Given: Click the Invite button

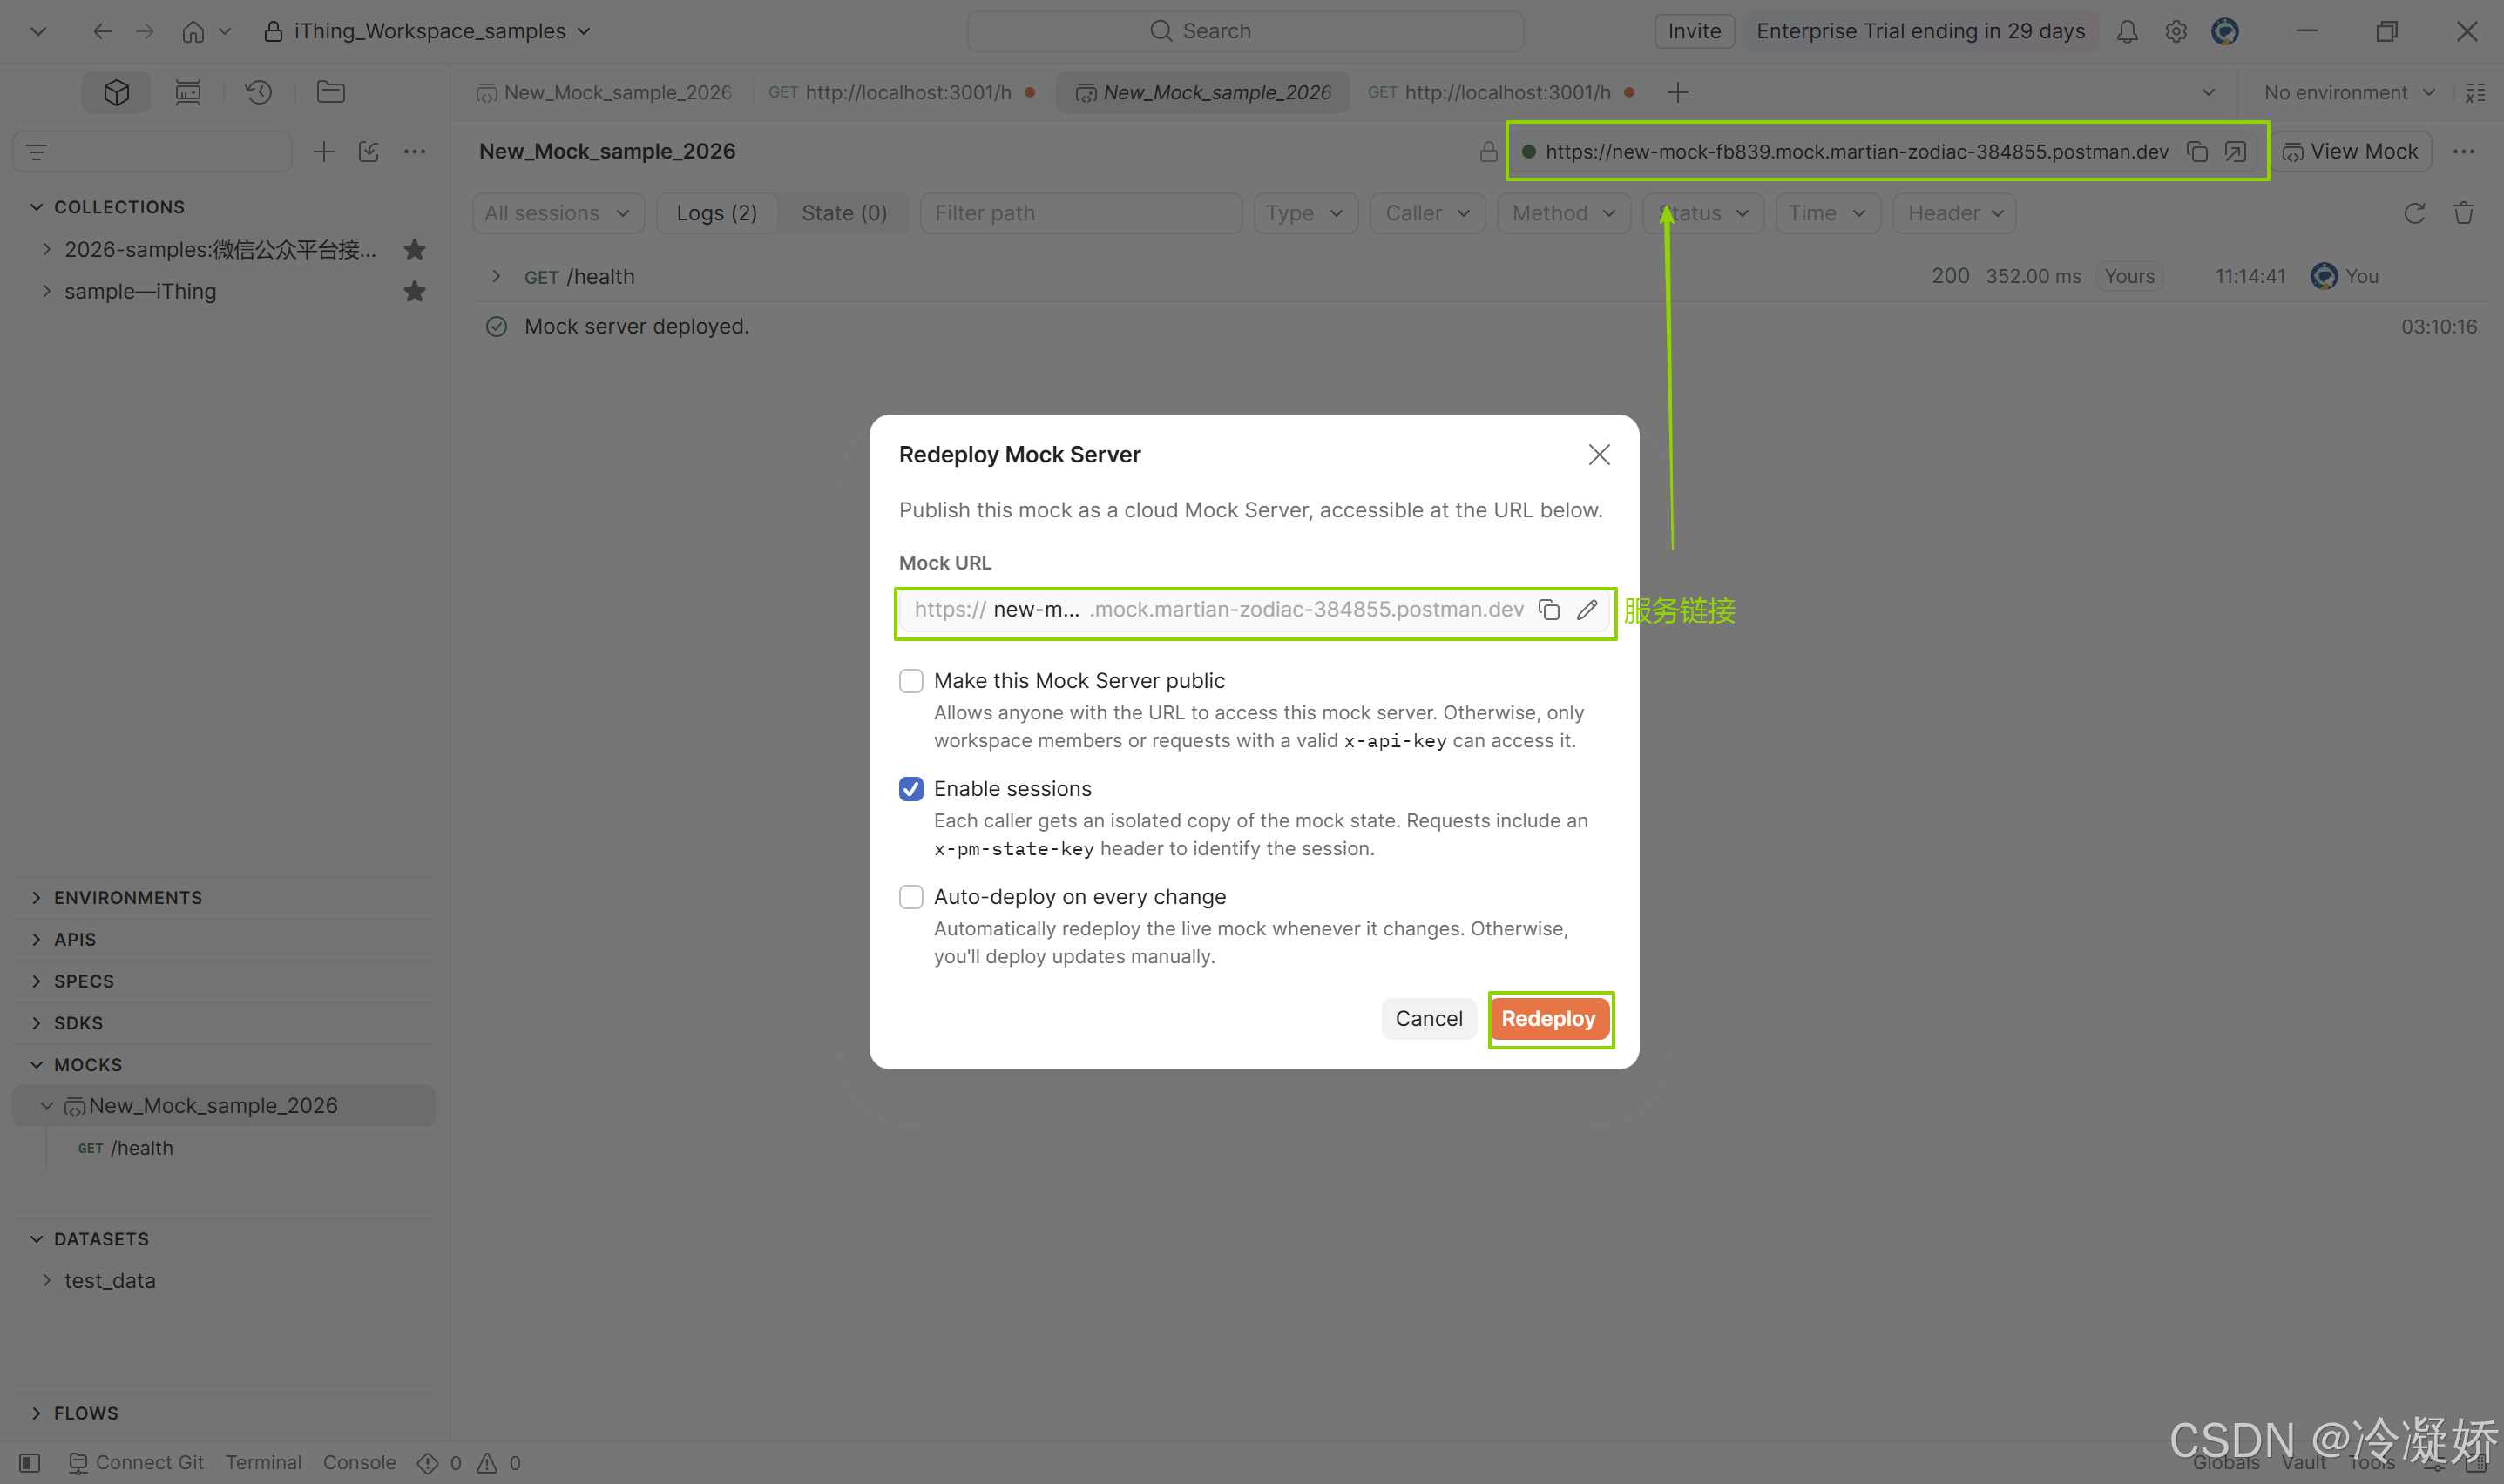Looking at the screenshot, I should coord(1694,31).
